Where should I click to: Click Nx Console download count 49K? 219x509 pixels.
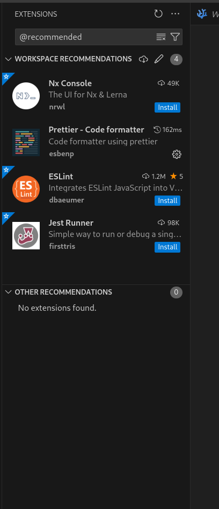(x=169, y=83)
